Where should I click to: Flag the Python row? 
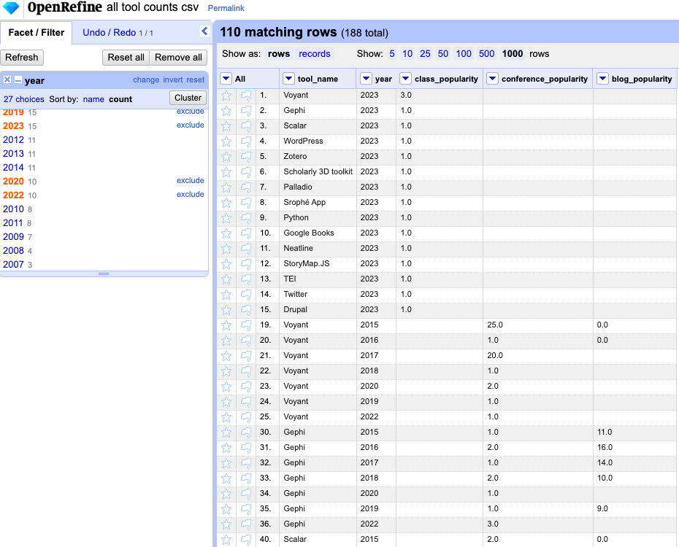tap(245, 218)
